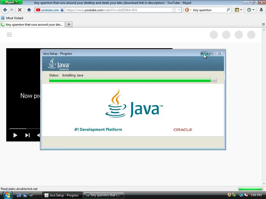Image resolution: width=266 pixels, height=199 pixels.
Task: Open the Windows Start orb
Action: 7,195
